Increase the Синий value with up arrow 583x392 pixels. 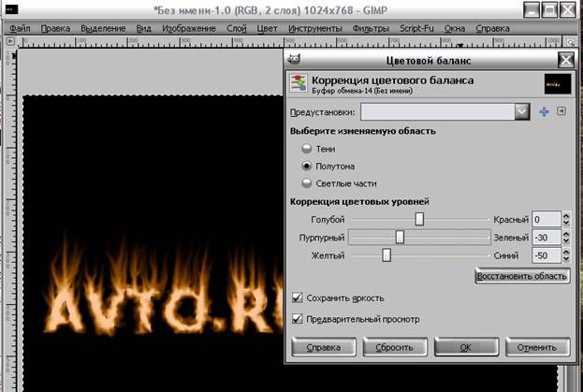566,252
